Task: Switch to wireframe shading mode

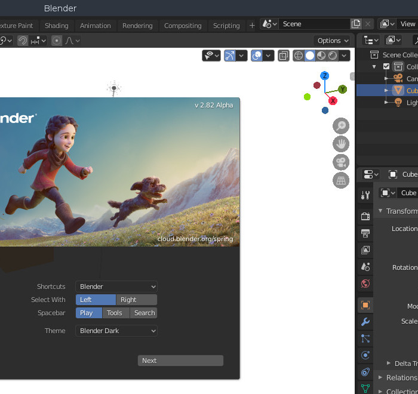Action: click(299, 56)
